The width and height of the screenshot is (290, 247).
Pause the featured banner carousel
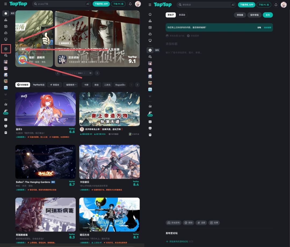click(90, 73)
